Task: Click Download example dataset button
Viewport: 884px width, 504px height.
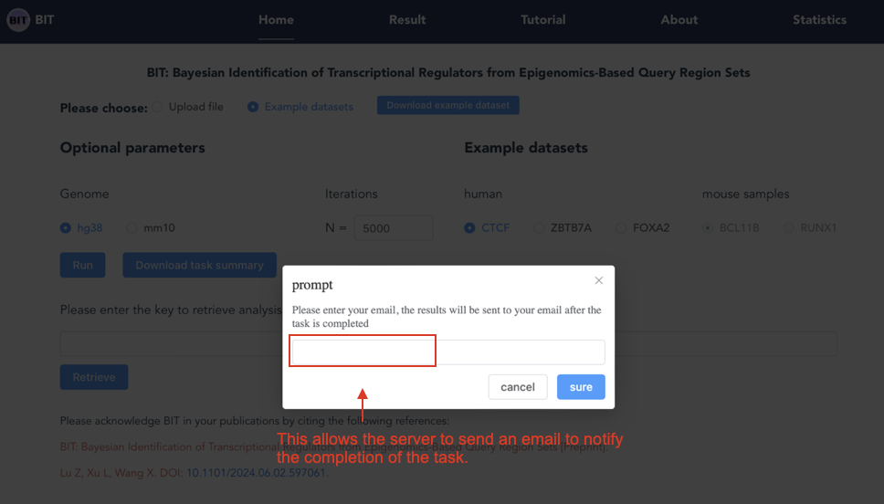Action: point(448,105)
